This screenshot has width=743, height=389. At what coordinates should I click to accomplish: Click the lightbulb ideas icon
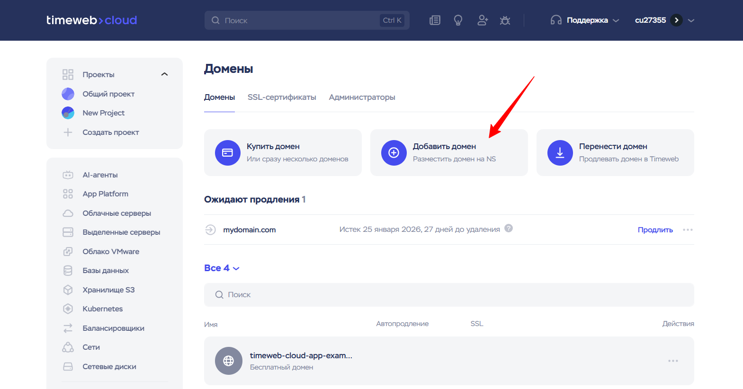pyautogui.click(x=458, y=20)
